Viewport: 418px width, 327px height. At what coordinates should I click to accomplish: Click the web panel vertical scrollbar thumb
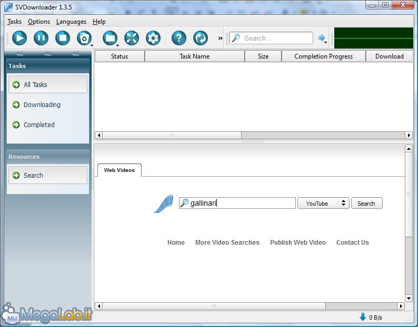409,195
